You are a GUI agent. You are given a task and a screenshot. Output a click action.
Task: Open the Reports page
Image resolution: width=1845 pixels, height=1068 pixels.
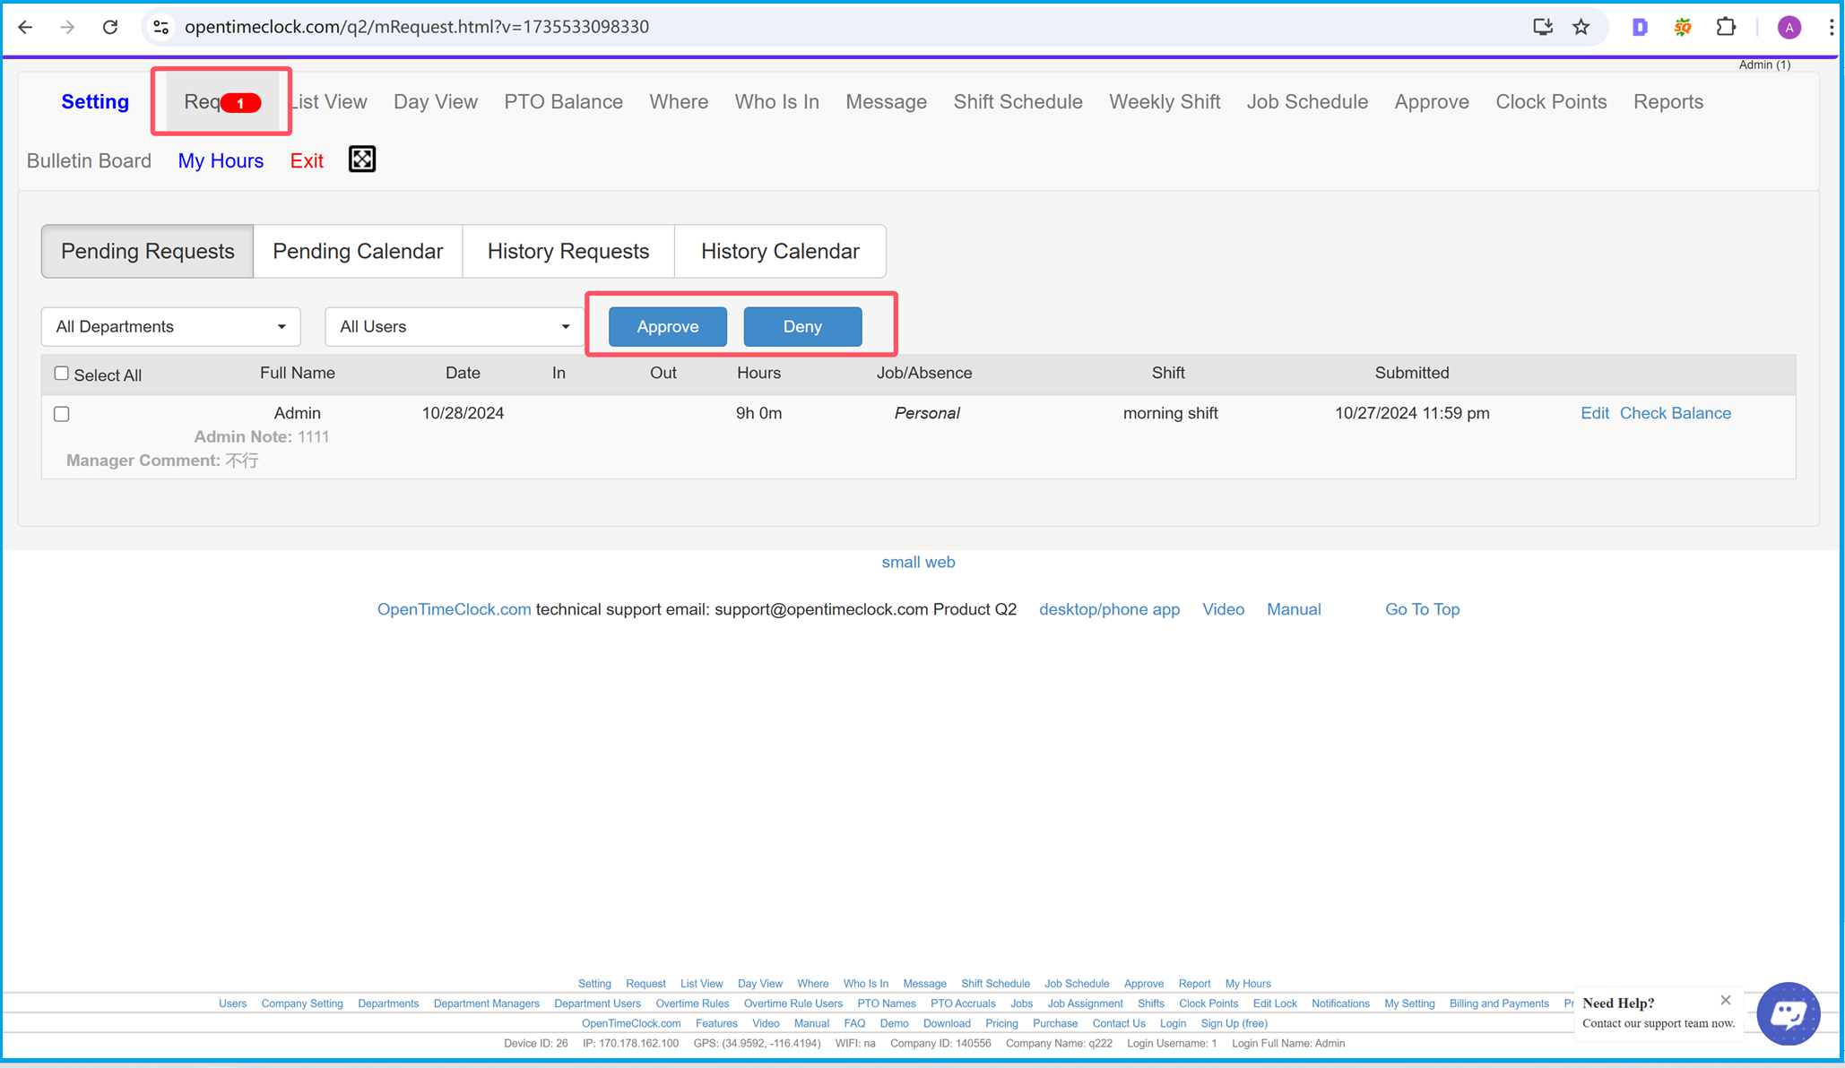(1668, 102)
